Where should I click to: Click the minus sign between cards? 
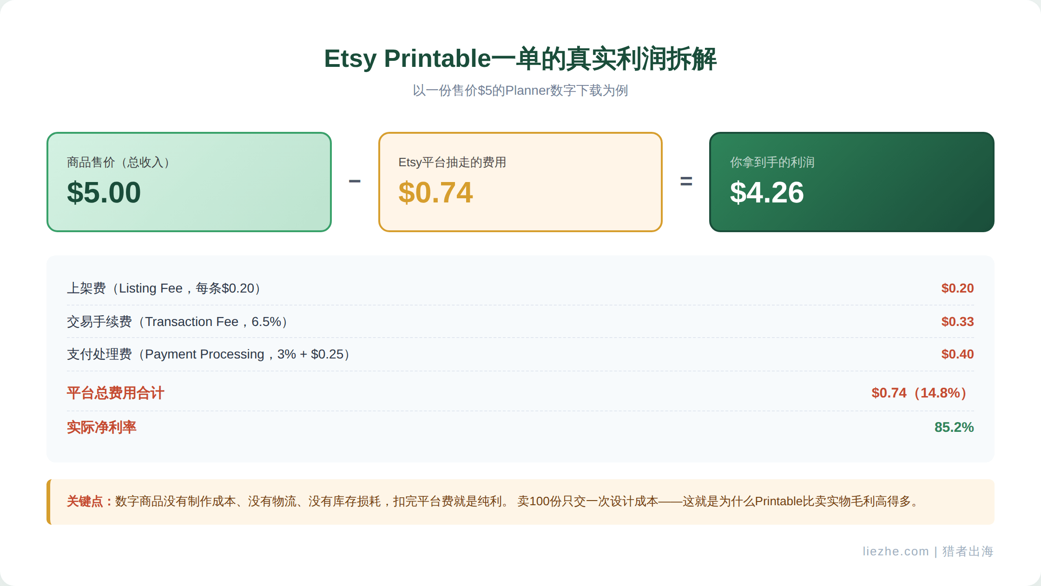[x=355, y=181]
